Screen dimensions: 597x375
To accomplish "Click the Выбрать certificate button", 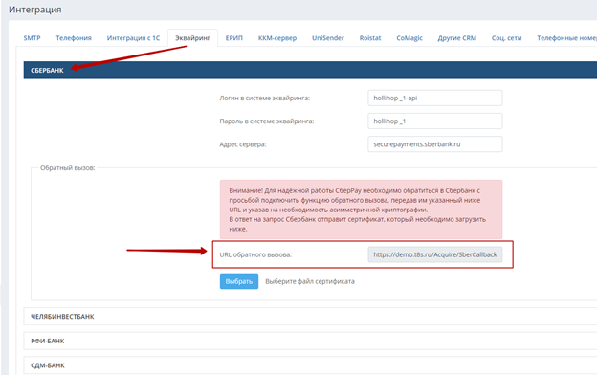I will coord(239,281).
